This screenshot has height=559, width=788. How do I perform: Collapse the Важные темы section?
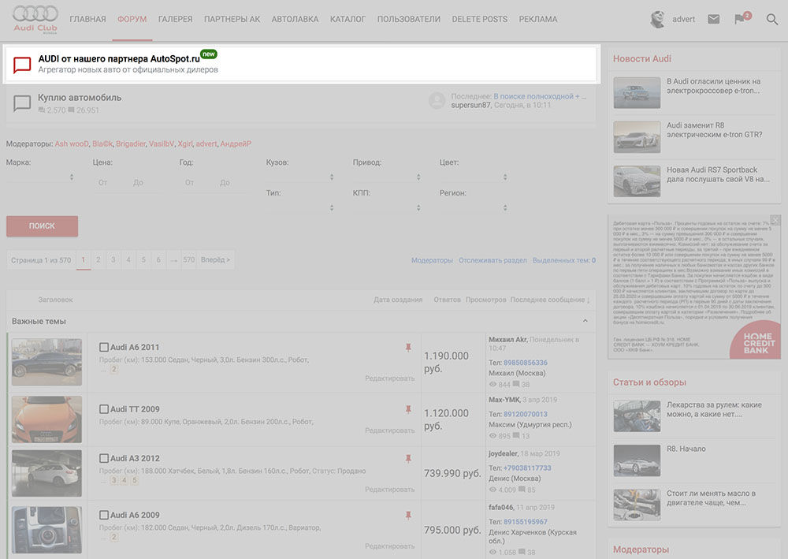tap(585, 321)
